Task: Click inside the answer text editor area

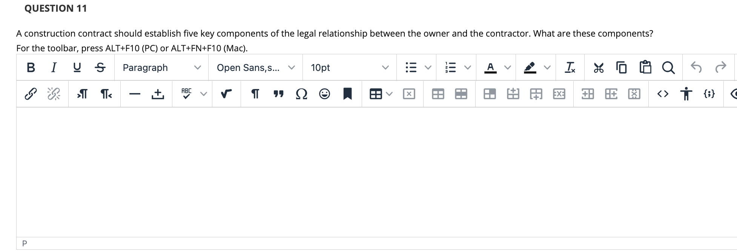Action: [x=376, y=172]
